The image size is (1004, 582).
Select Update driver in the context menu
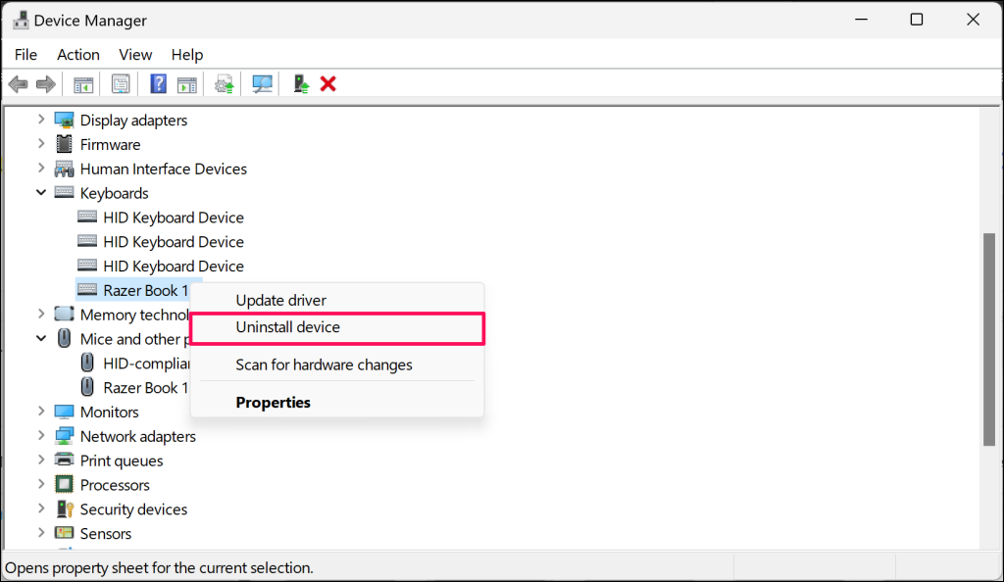tap(280, 301)
